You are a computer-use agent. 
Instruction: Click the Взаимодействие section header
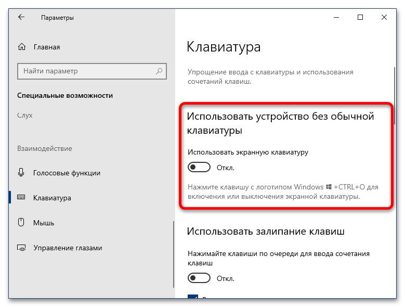44,148
